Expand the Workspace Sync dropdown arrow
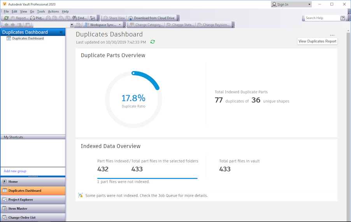351x222 pixels. click(x=120, y=25)
